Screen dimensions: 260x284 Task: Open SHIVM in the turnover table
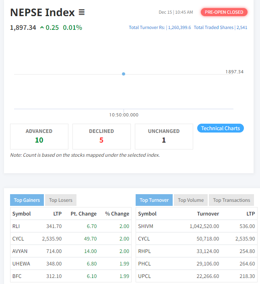tap(145, 226)
